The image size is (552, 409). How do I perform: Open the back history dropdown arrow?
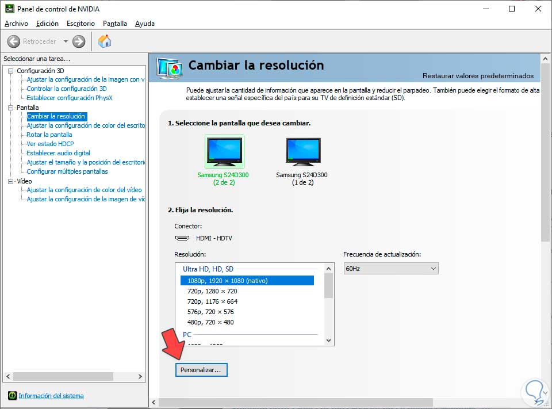pos(66,41)
